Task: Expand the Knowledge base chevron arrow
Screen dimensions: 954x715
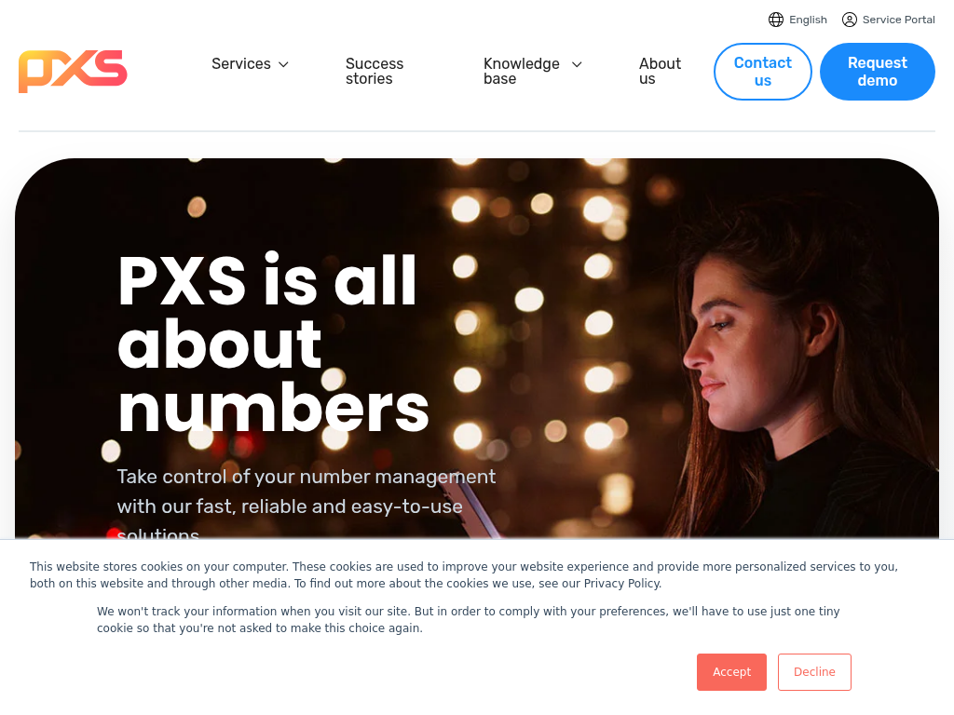Action: 577,64
